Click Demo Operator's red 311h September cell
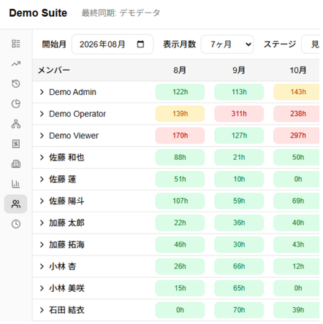The width and height of the screenshot is (323, 324). 239,114
